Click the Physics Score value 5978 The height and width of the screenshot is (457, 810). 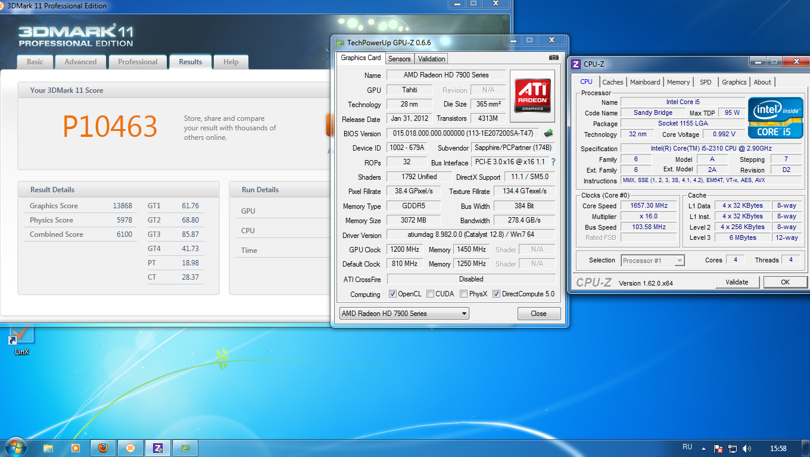point(124,220)
